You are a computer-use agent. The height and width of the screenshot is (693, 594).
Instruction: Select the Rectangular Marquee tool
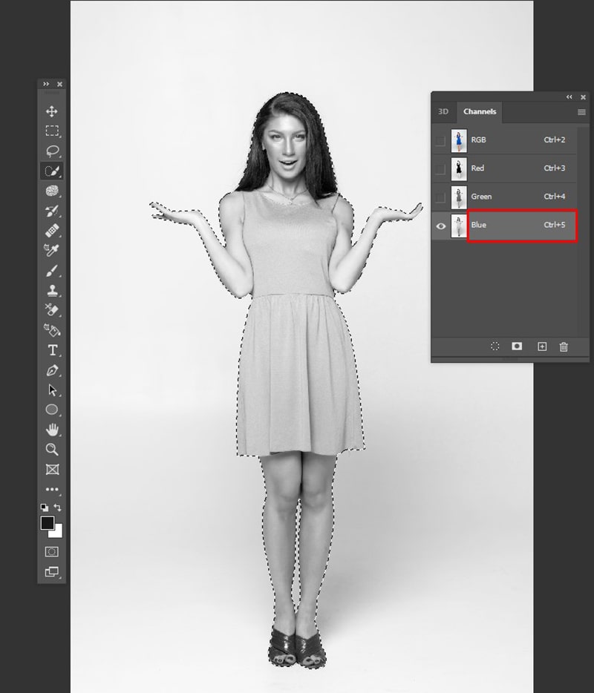tap(52, 131)
